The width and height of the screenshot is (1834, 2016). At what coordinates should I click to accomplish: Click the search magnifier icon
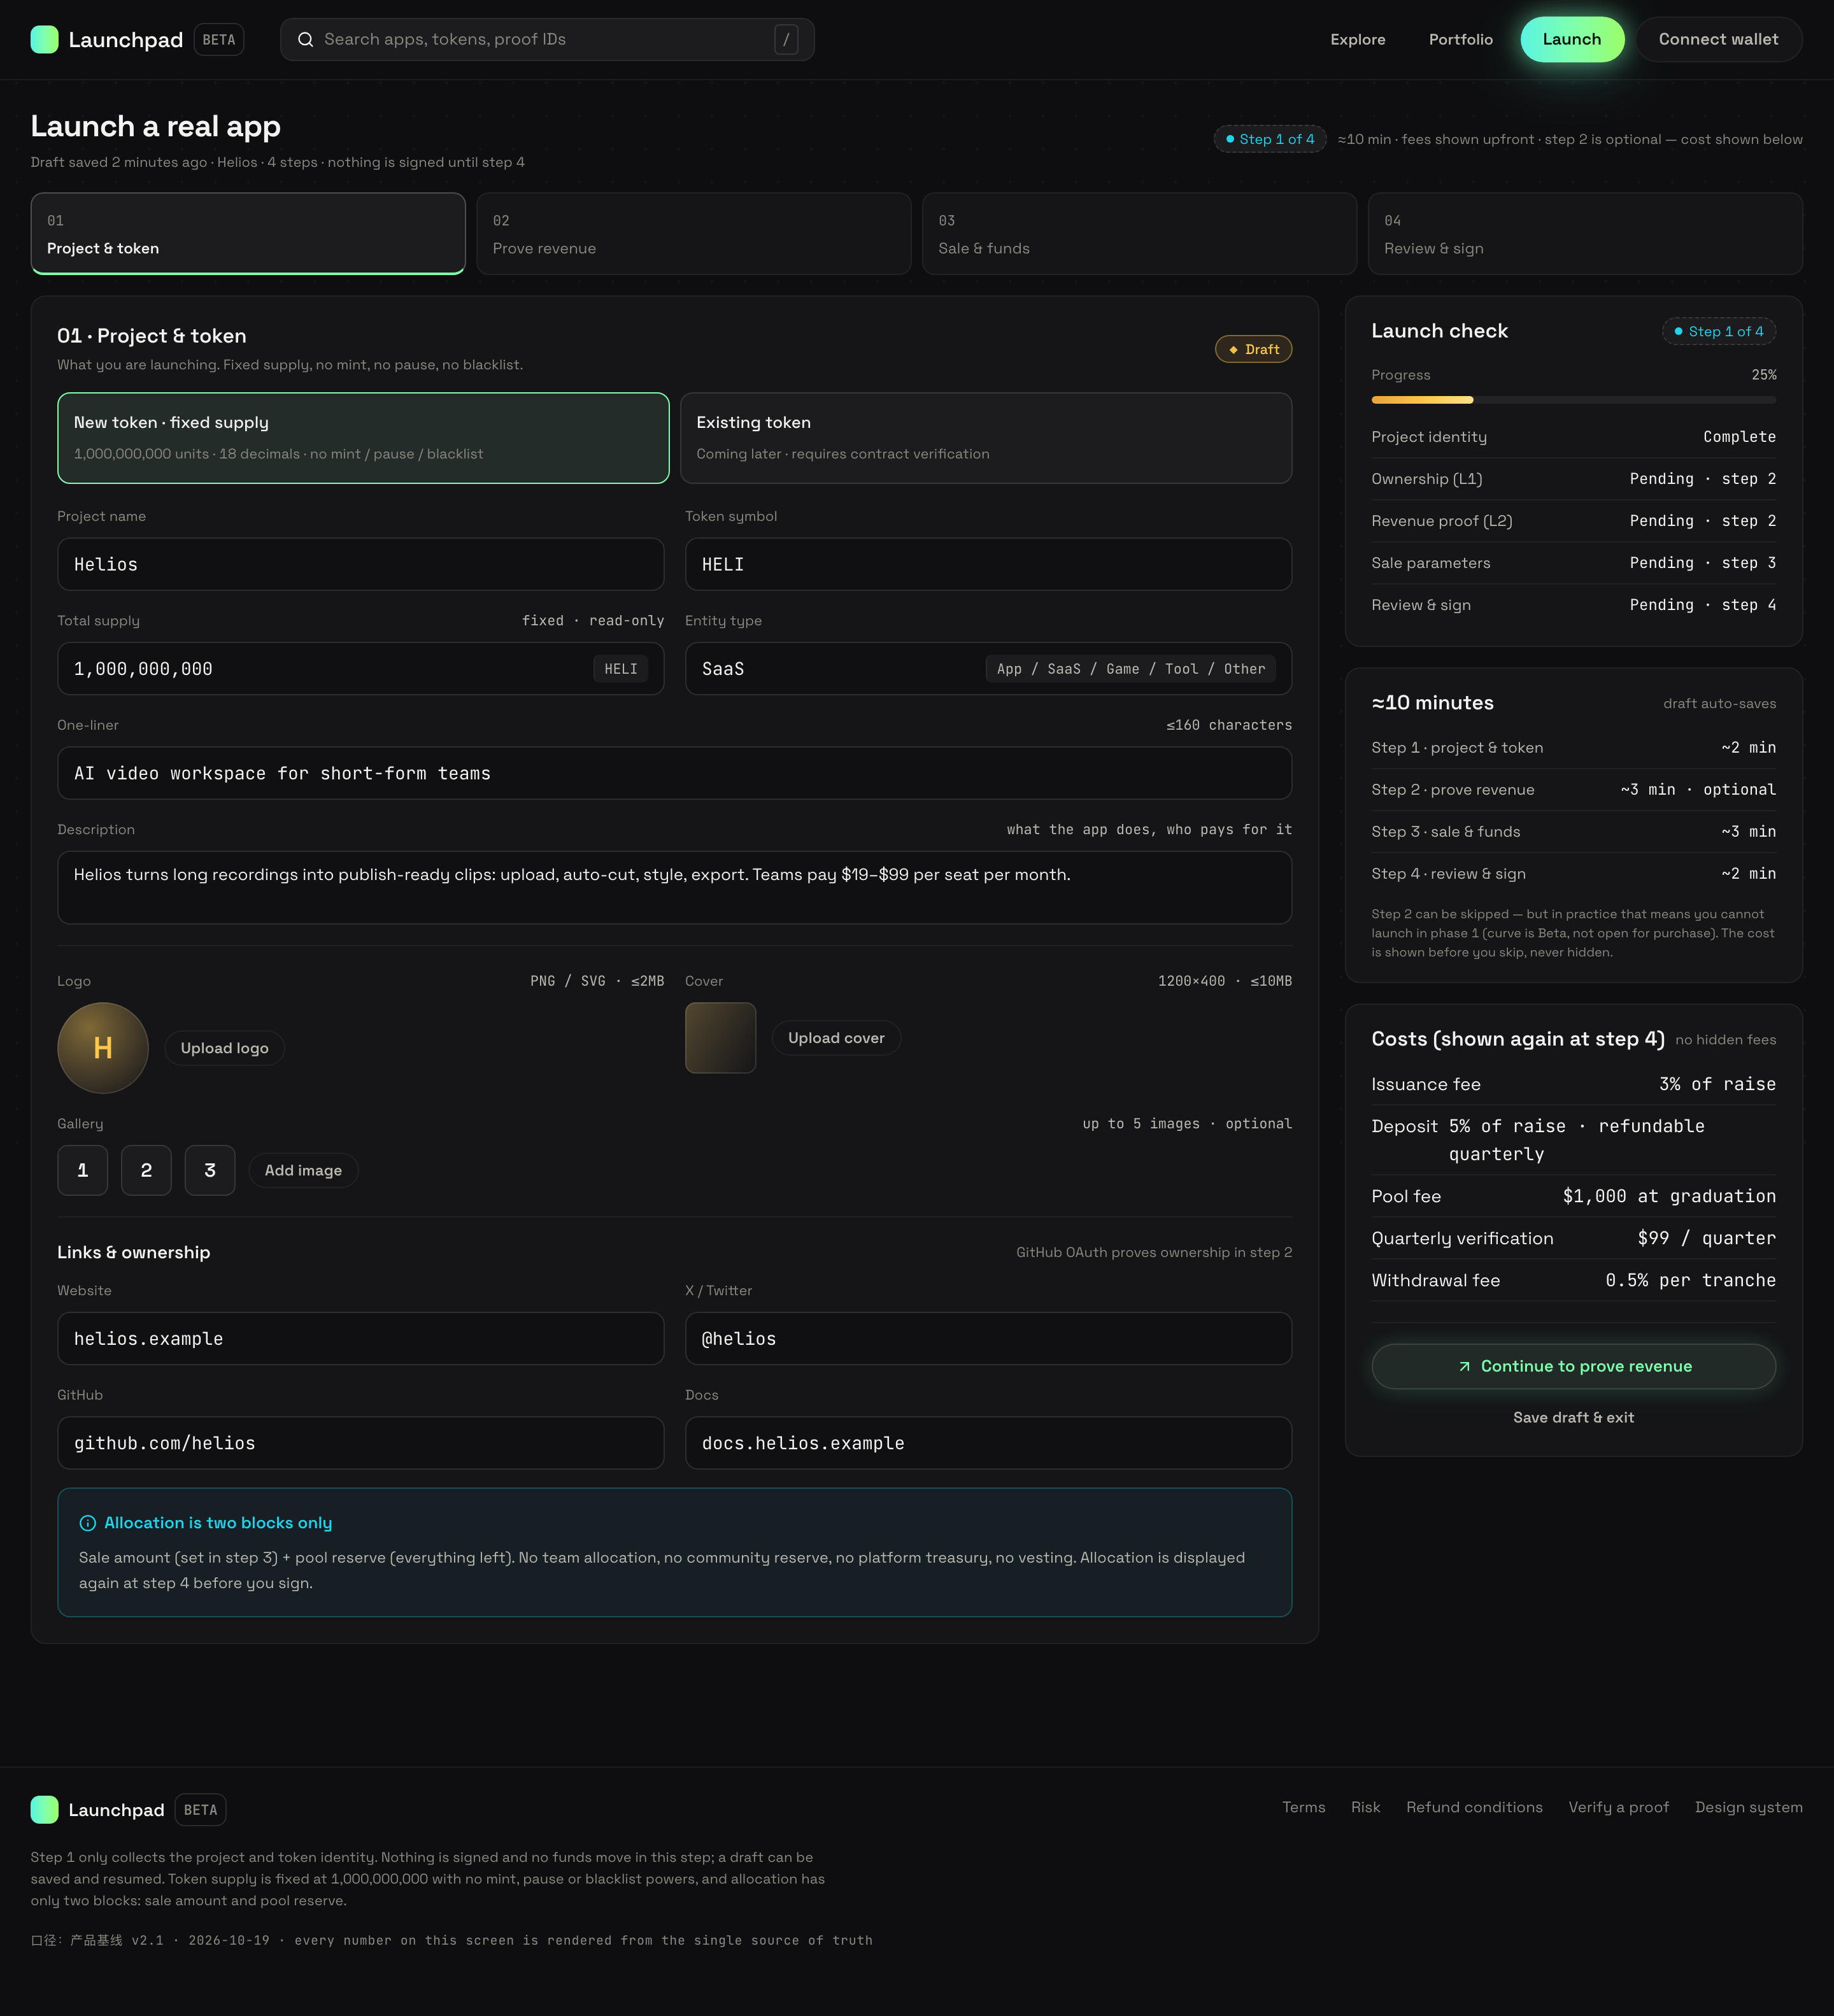tap(306, 39)
